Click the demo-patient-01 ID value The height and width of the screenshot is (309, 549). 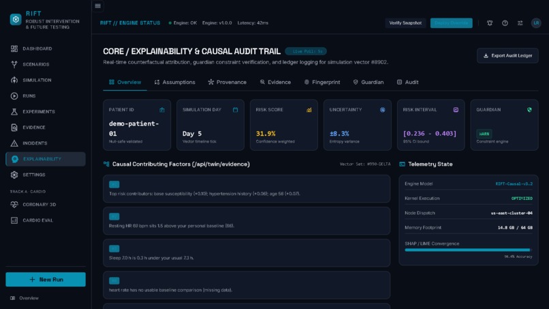(x=134, y=128)
